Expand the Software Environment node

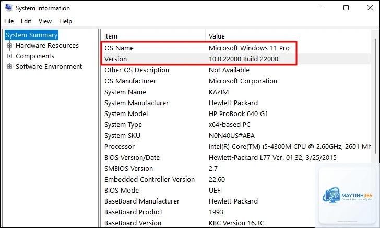9,66
